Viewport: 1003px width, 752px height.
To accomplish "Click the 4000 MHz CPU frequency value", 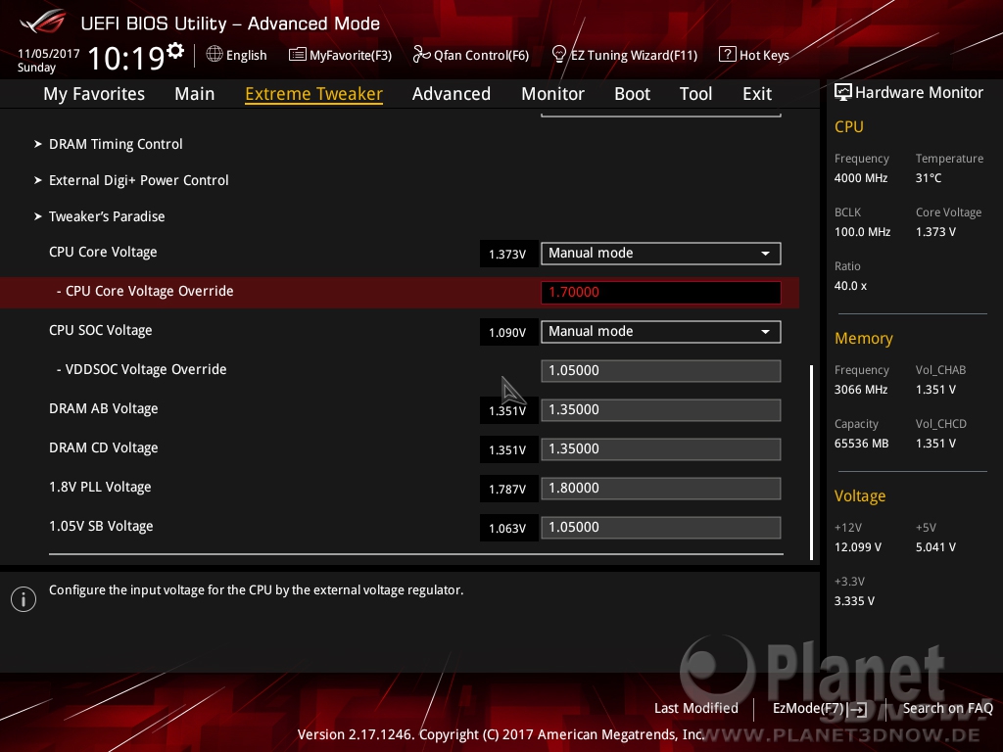I will 861,178.
